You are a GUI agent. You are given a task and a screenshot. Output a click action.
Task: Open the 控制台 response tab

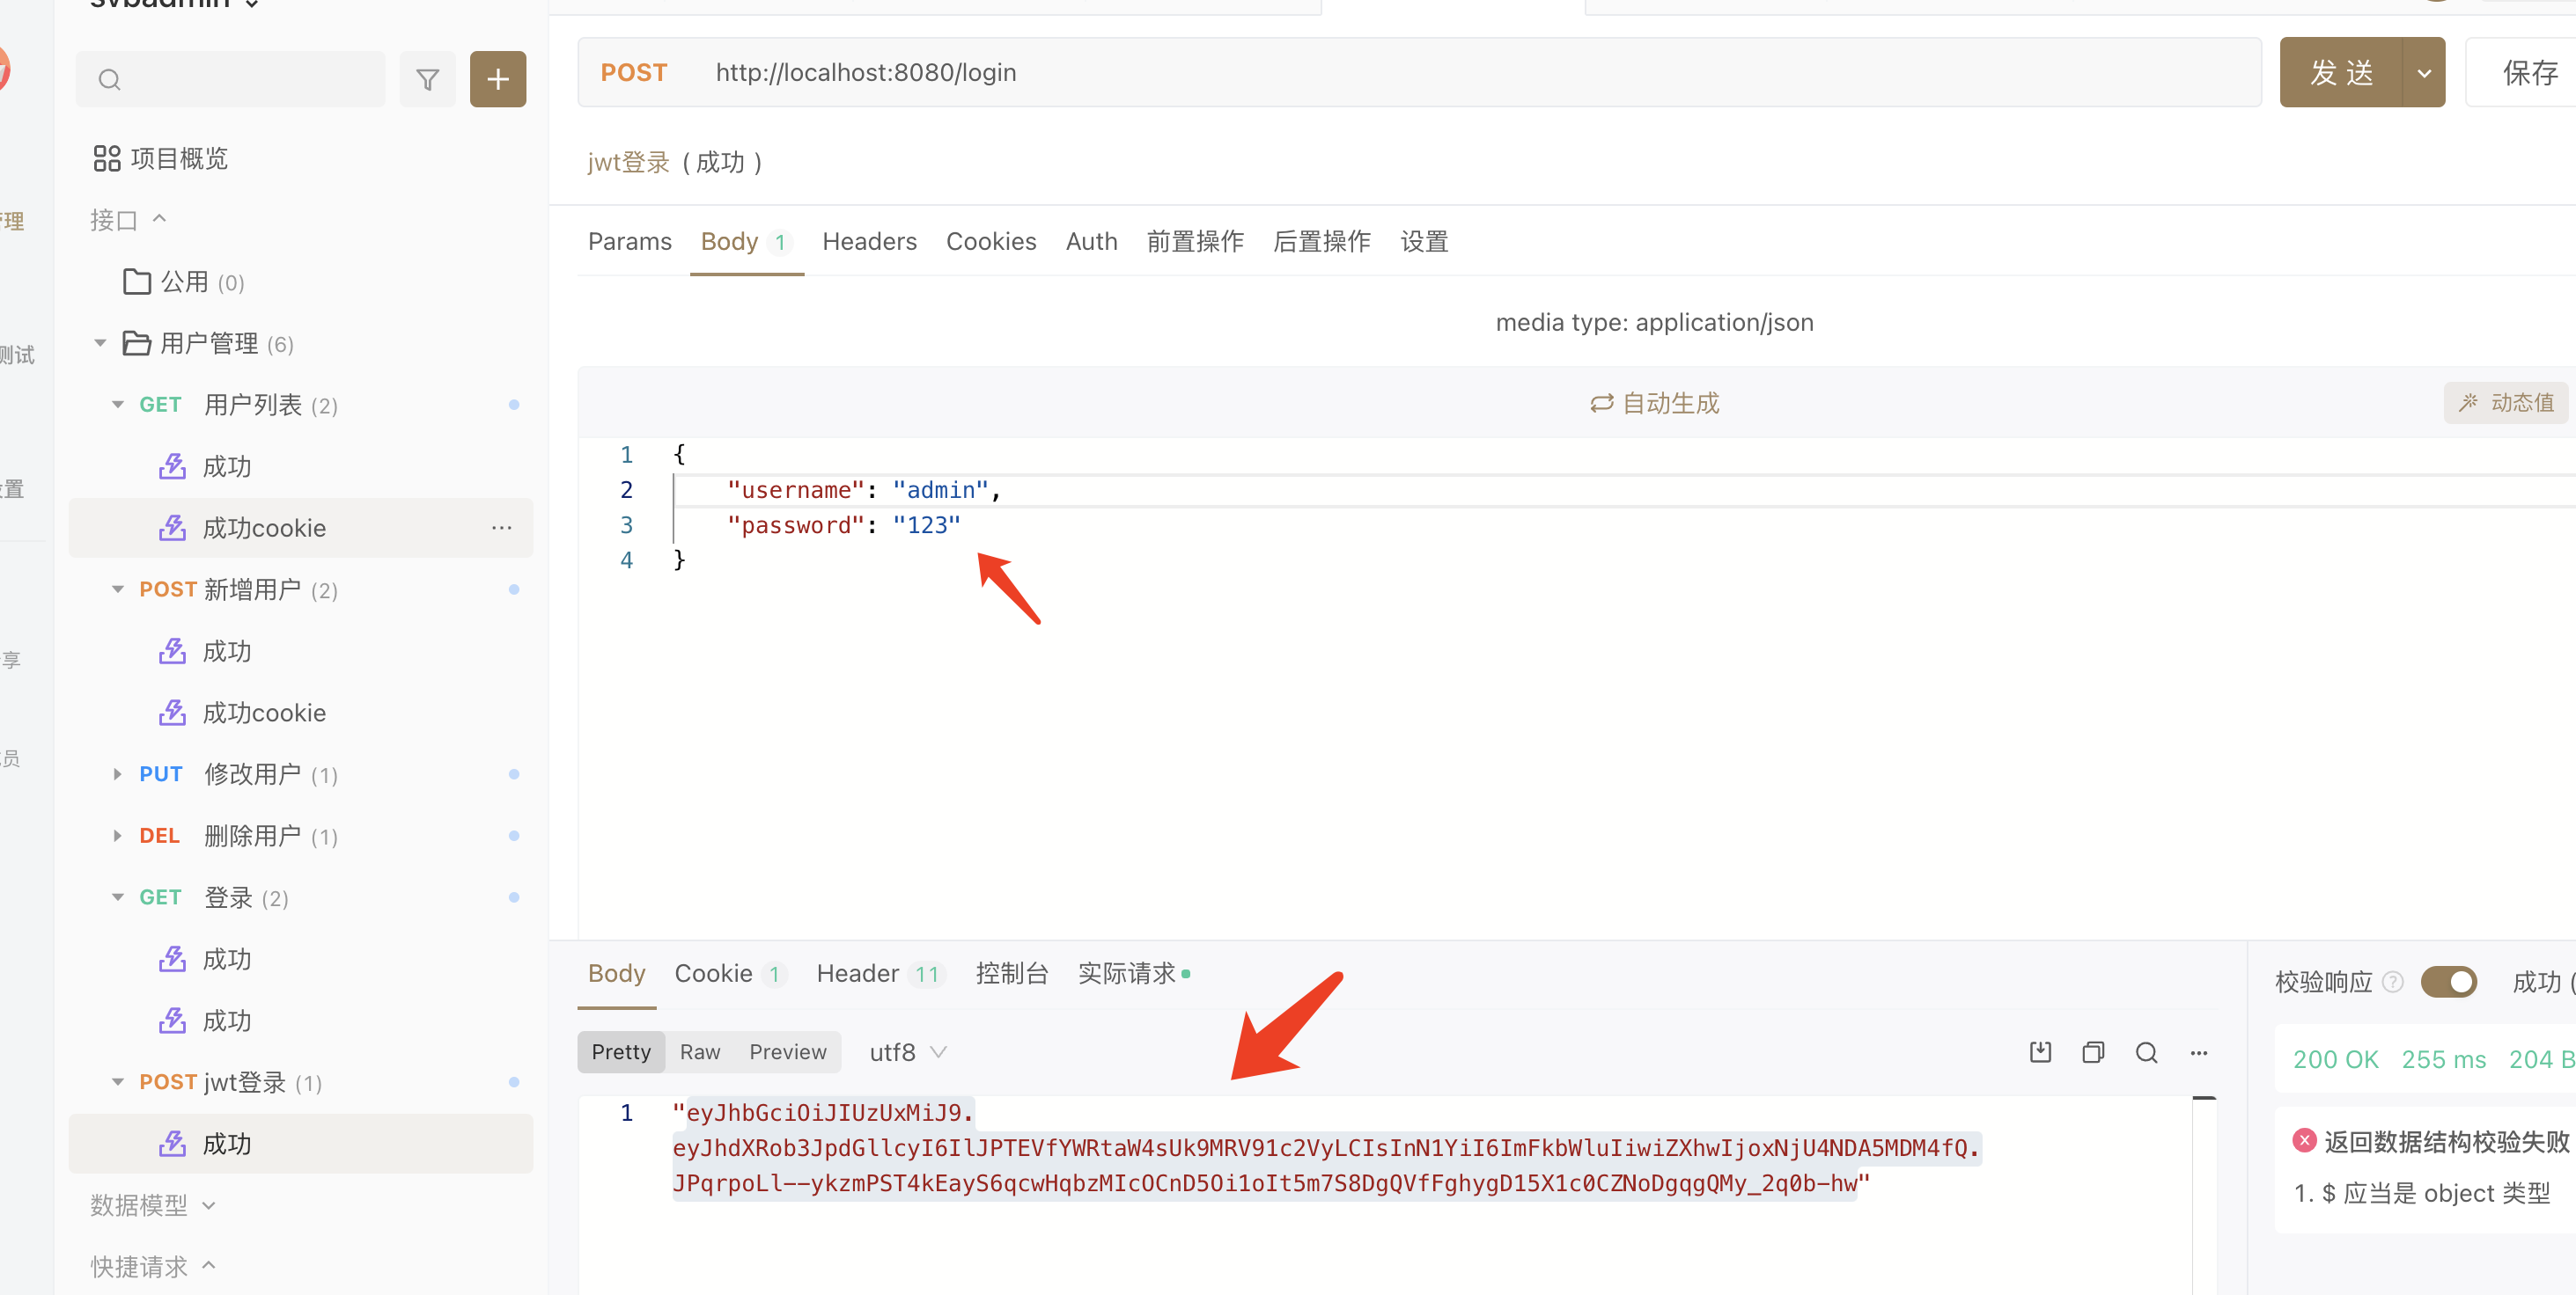(1012, 972)
